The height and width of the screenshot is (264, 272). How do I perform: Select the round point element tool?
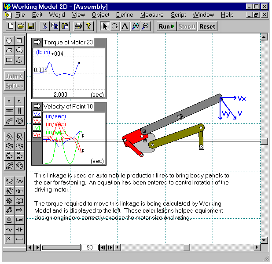pos(9,101)
